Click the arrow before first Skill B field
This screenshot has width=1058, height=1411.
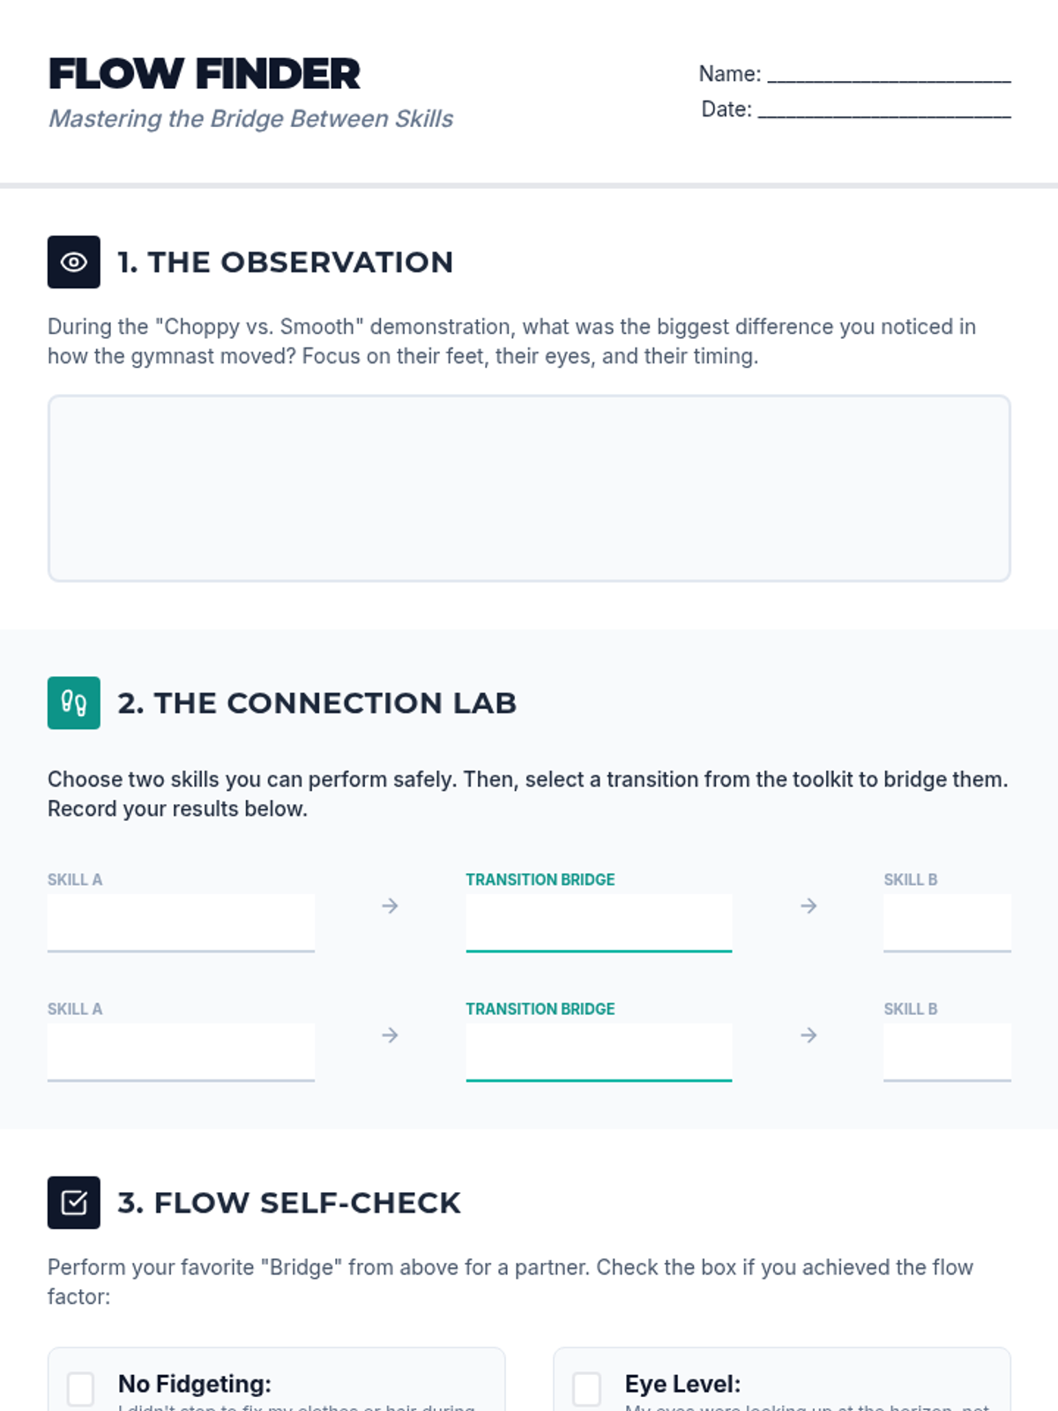[x=808, y=906]
